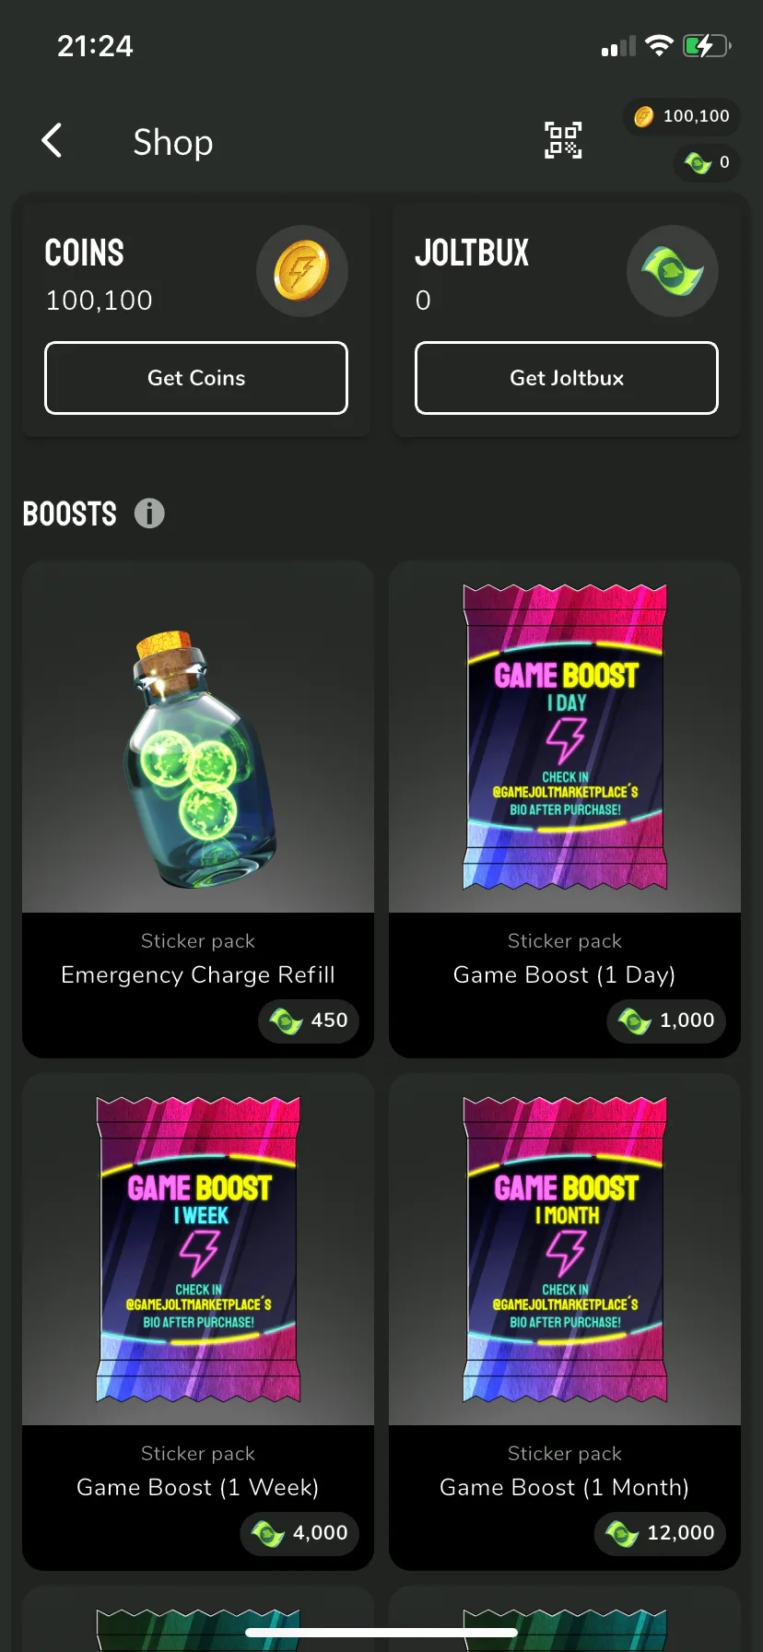Select the Game Boost (1 Week) title
This screenshot has width=763, height=1652.
click(x=198, y=1487)
